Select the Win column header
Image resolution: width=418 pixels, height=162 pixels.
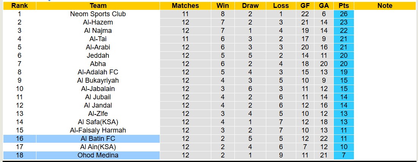(223, 6)
